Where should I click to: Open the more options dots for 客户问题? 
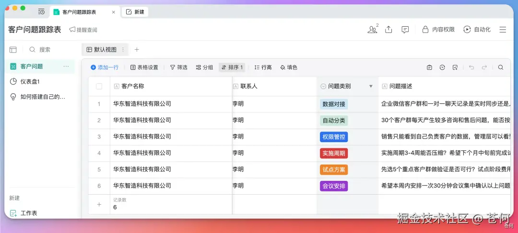66,66
